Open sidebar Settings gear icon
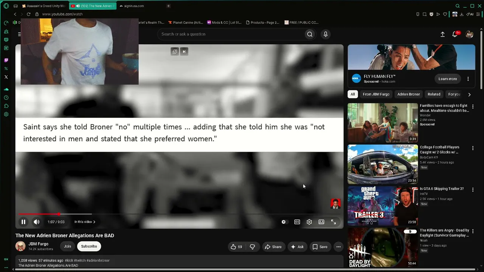The height and width of the screenshot is (272, 484). [x=6, y=114]
